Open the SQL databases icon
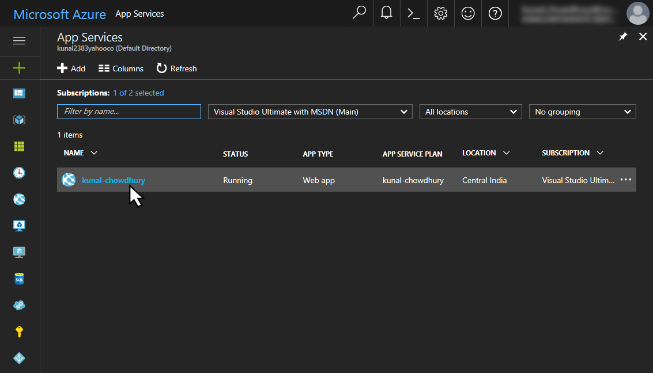 pos(19,279)
